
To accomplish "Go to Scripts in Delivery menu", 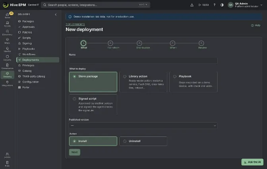I will 38,38.
